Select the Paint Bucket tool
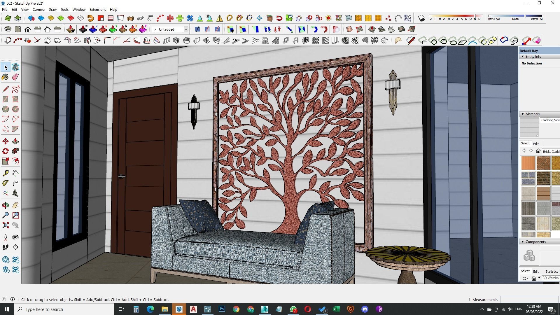This screenshot has width=560, height=315. (5, 77)
